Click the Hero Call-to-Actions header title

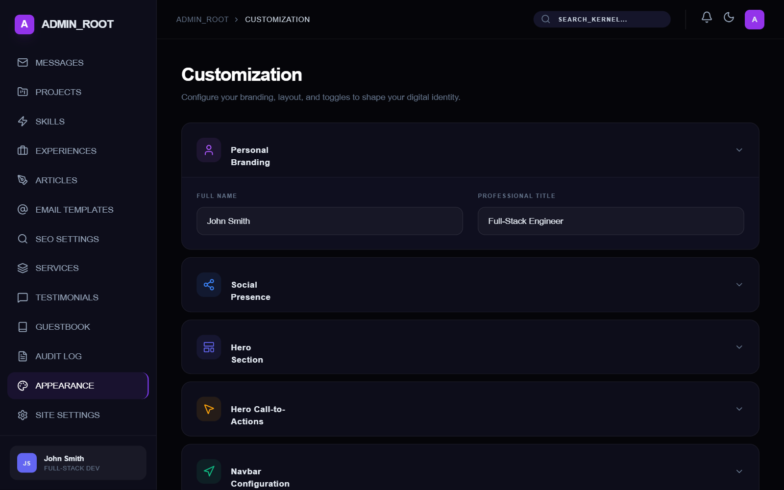[258, 415]
